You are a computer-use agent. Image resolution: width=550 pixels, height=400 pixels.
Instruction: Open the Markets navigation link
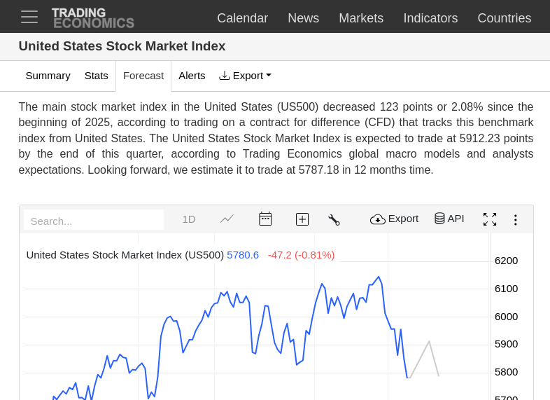(361, 18)
